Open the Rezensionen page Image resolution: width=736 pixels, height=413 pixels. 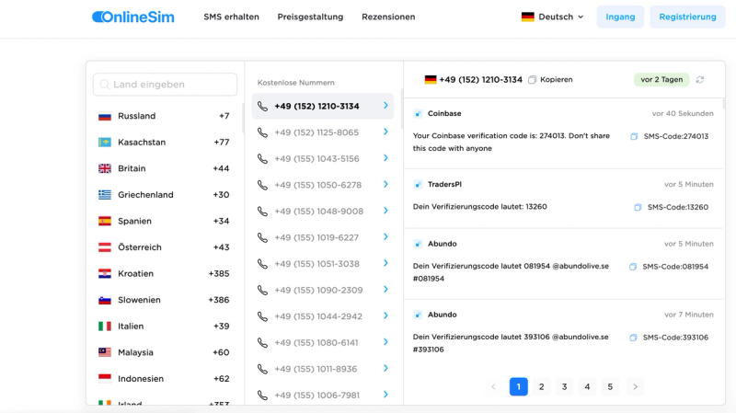pos(388,17)
